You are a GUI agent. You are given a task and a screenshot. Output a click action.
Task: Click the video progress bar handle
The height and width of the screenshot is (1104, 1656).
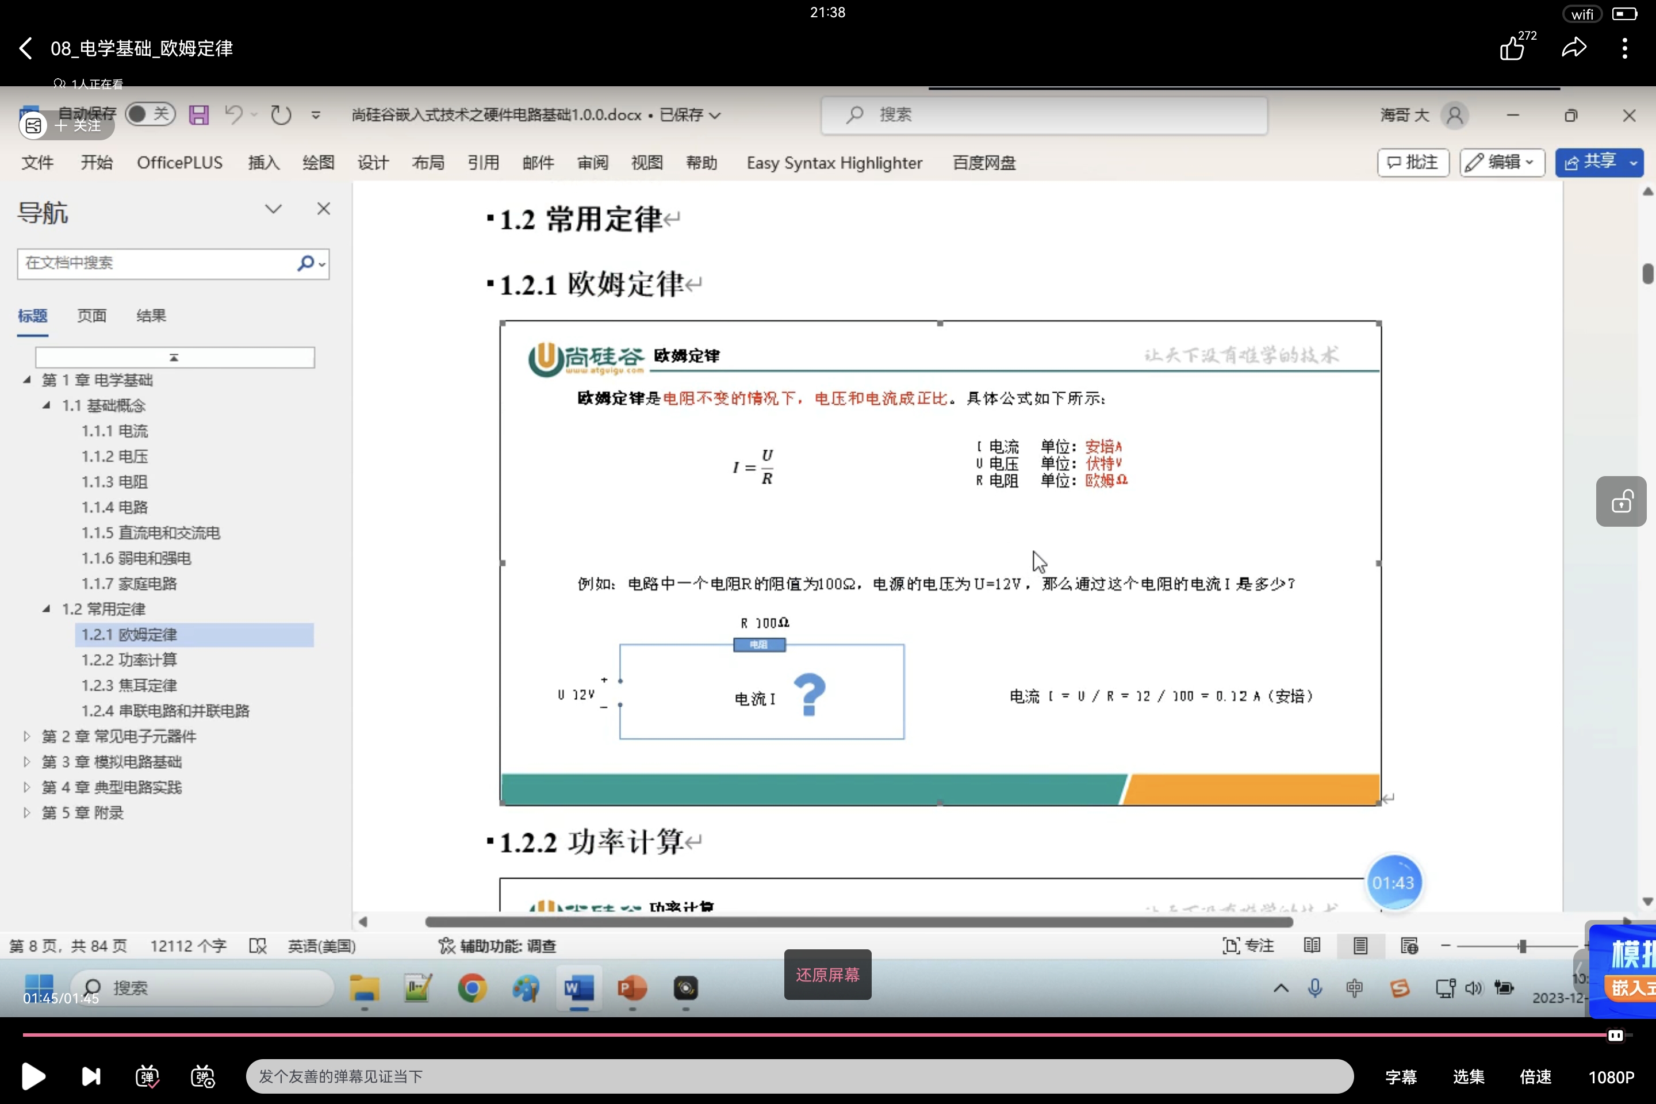pos(1615,1035)
